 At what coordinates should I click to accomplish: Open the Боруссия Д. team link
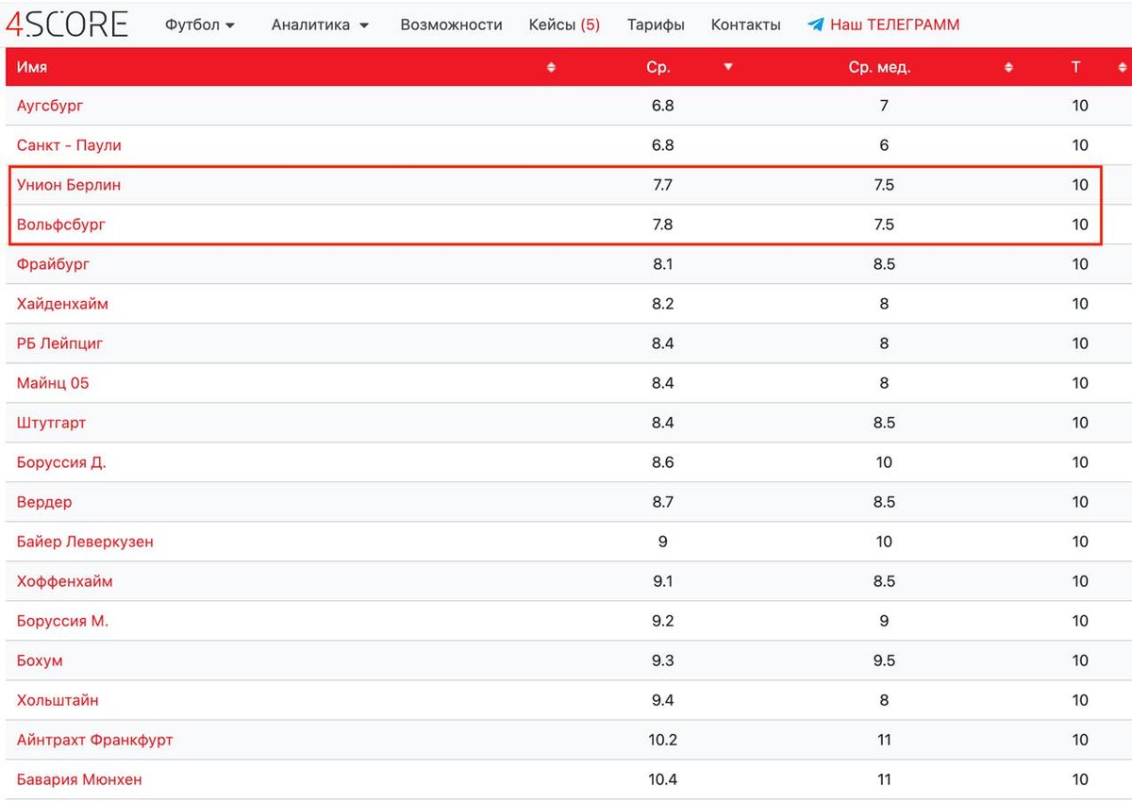tap(61, 462)
